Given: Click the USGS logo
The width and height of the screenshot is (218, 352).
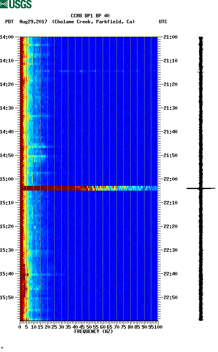Looking at the screenshot, I should [x=16, y=4].
